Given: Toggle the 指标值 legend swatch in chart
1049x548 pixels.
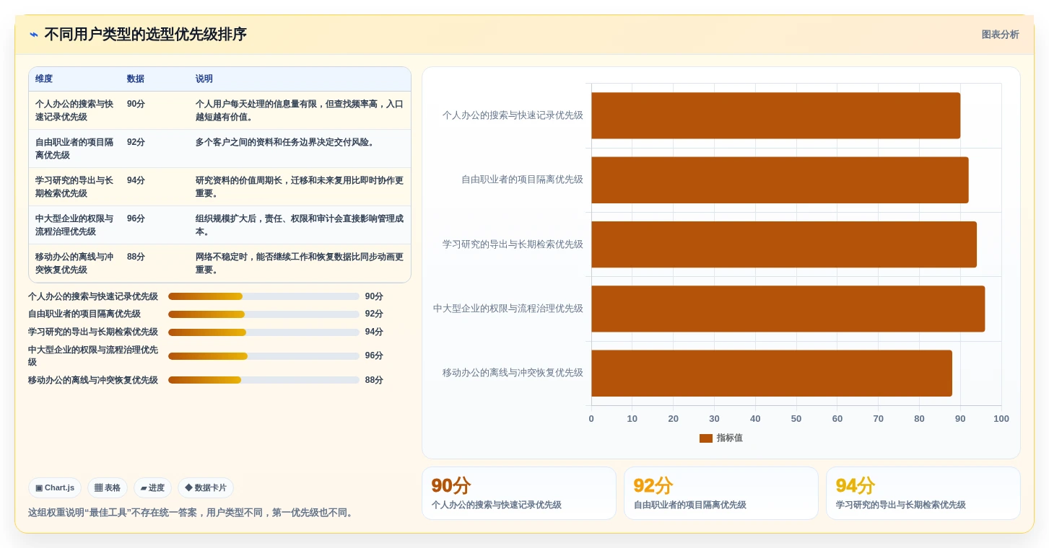Looking at the screenshot, I should tap(706, 438).
